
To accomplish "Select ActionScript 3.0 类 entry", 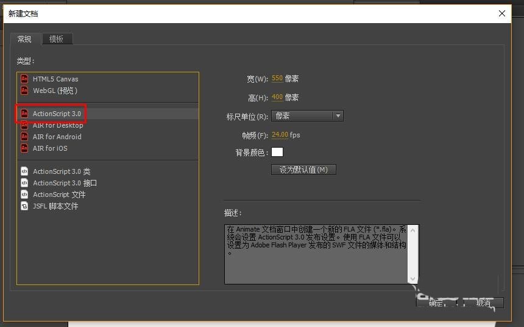I will (x=108, y=171).
